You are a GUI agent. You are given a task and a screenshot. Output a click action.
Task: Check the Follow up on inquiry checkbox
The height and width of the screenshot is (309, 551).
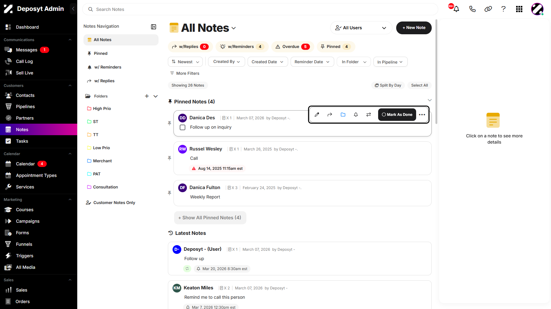click(x=183, y=127)
